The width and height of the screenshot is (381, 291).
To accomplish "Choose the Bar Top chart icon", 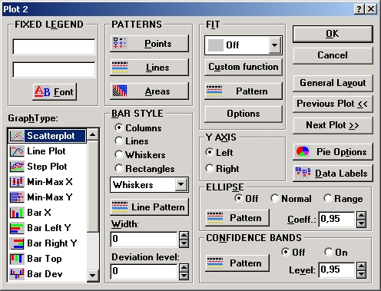I will click(17, 259).
